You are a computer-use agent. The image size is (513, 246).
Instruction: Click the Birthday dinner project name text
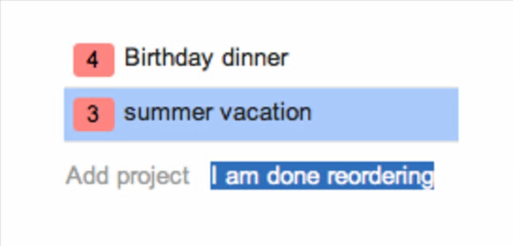(x=206, y=58)
